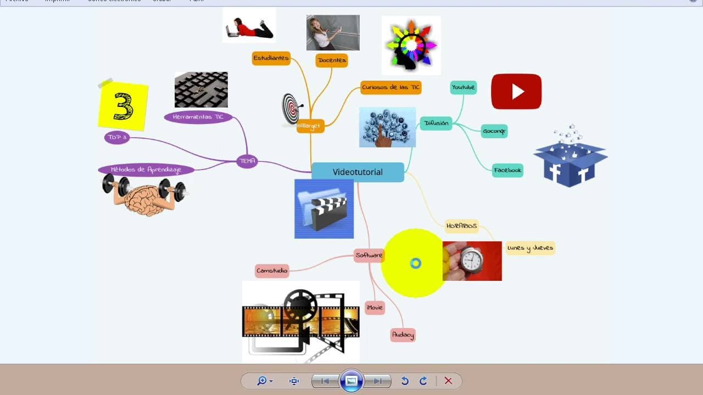
Task: Go to the previous image
Action: click(x=325, y=381)
